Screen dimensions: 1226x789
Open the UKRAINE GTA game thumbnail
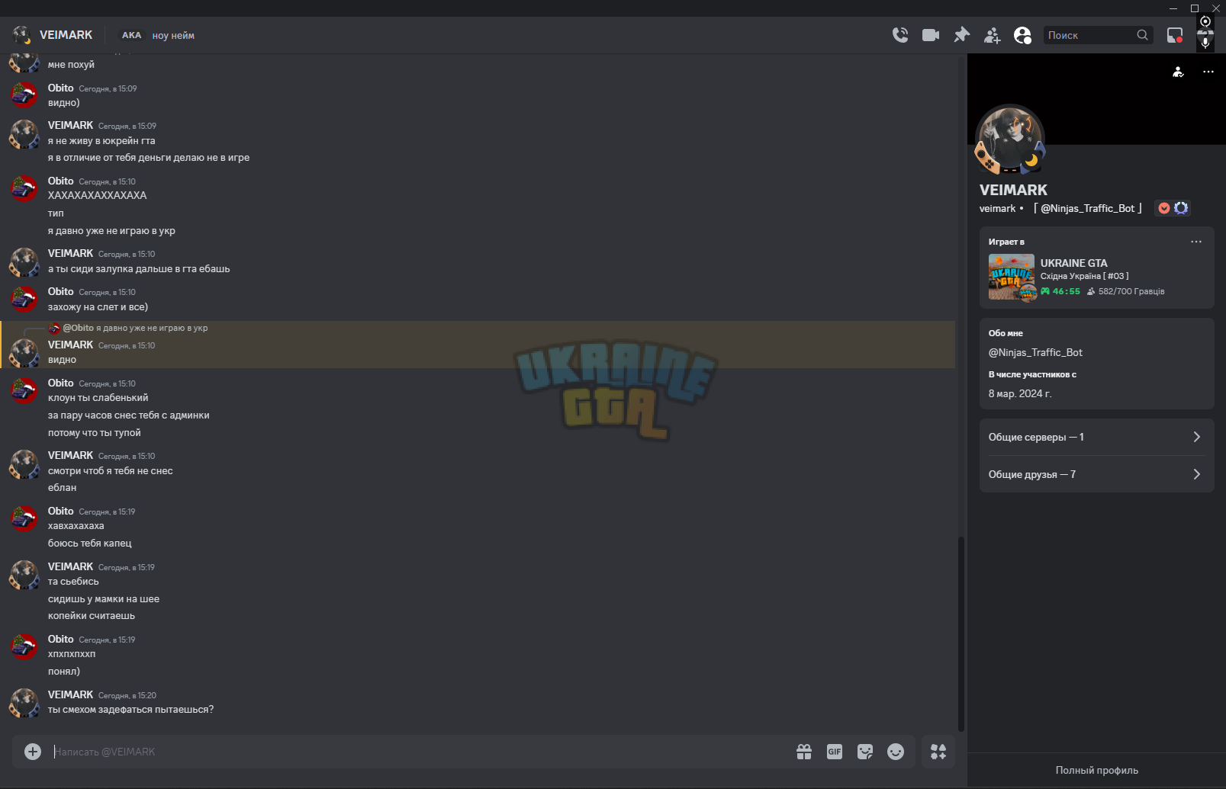(x=1012, y=277)
